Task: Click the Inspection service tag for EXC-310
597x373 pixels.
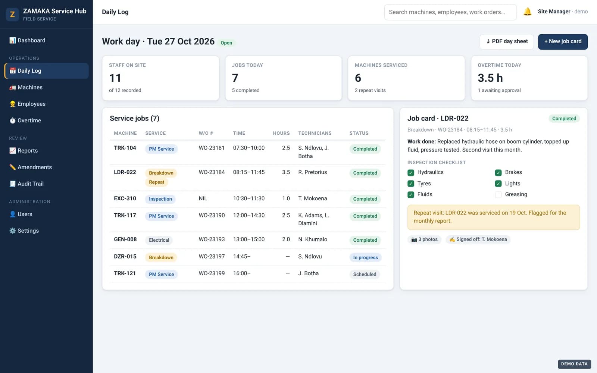Action: point(160,199)
